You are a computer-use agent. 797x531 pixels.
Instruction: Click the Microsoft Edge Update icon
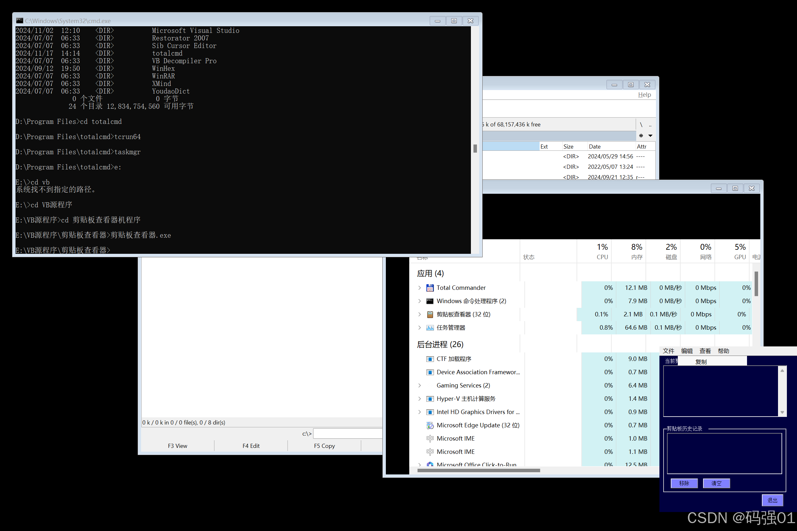coord(430,425)
